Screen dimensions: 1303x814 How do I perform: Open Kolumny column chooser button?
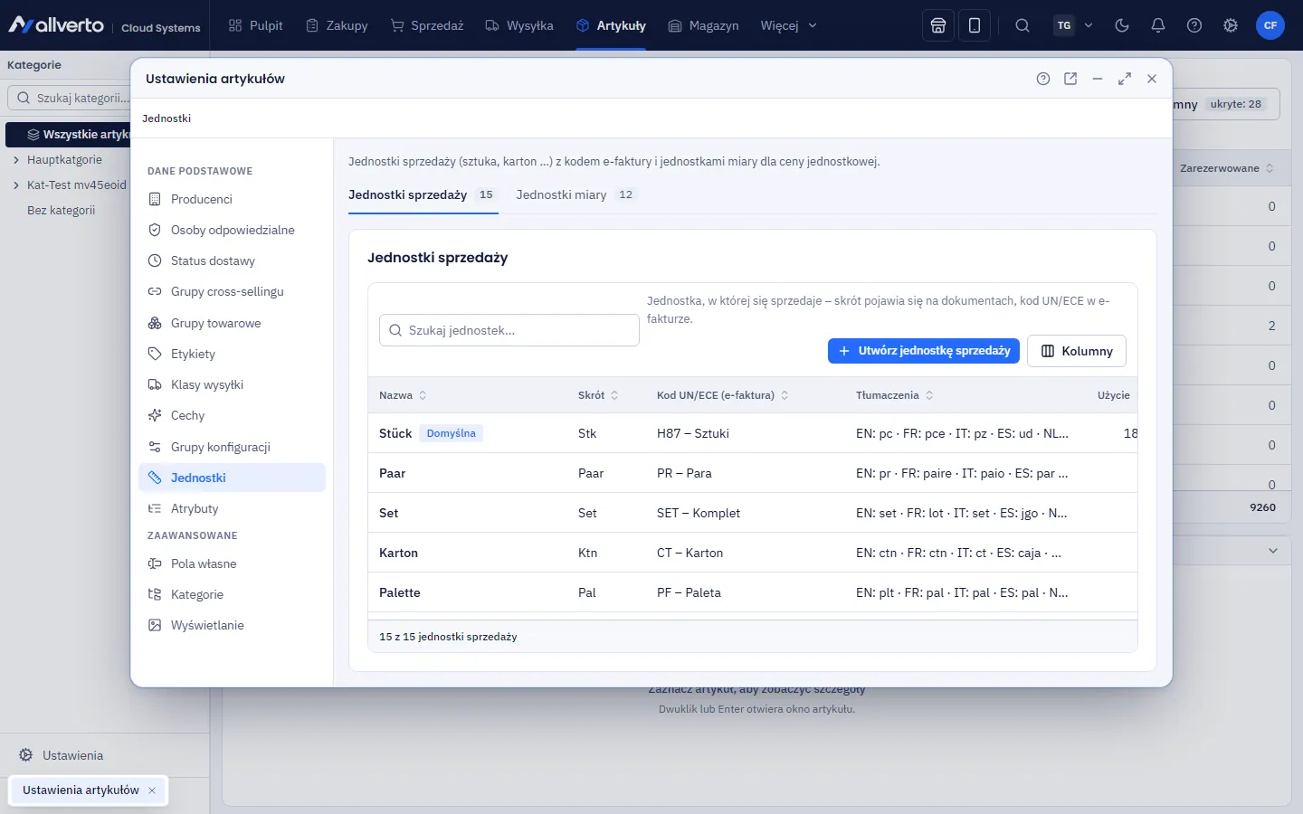click(1077, 351)
